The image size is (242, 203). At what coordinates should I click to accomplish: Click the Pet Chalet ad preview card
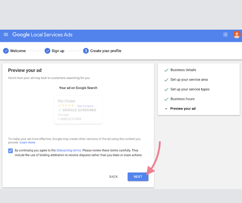[x=78, y=110]
